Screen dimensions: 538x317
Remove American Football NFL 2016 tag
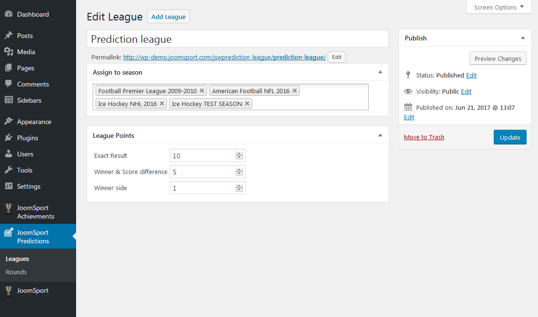point(294,90)
